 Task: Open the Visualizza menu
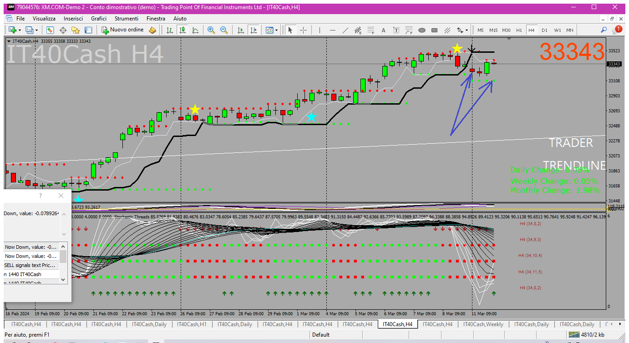pos(44,19)
